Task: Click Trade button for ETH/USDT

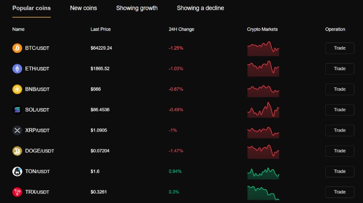Action: (x=339, y=69)
